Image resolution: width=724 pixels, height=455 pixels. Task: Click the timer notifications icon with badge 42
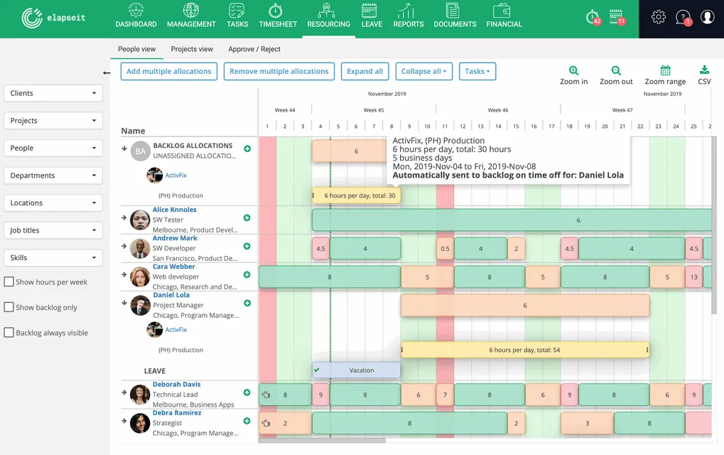[593, 17]
